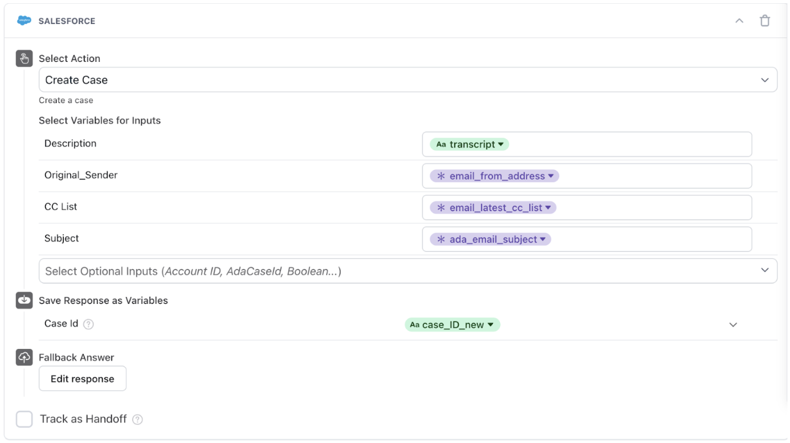Click the Salesforce cloud logo icon
The width and height of the screenshot is (790, 443).
[24, 21]
